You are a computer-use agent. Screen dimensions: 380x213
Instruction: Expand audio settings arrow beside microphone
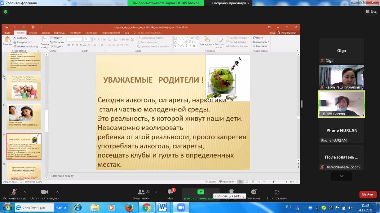pos(25,192)
